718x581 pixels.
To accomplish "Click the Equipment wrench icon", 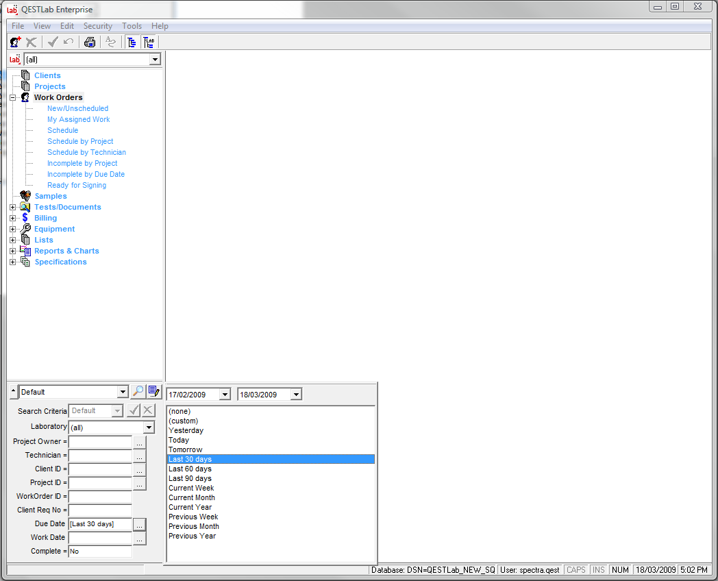I will coord(25,229).
